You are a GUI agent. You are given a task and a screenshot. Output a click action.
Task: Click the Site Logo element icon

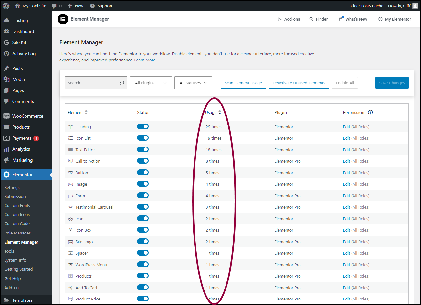[x=70, y=242]
